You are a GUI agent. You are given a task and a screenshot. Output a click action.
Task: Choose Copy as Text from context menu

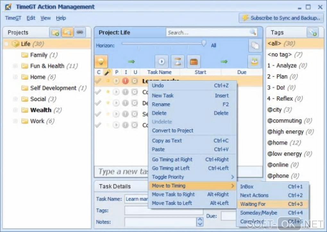192,141
